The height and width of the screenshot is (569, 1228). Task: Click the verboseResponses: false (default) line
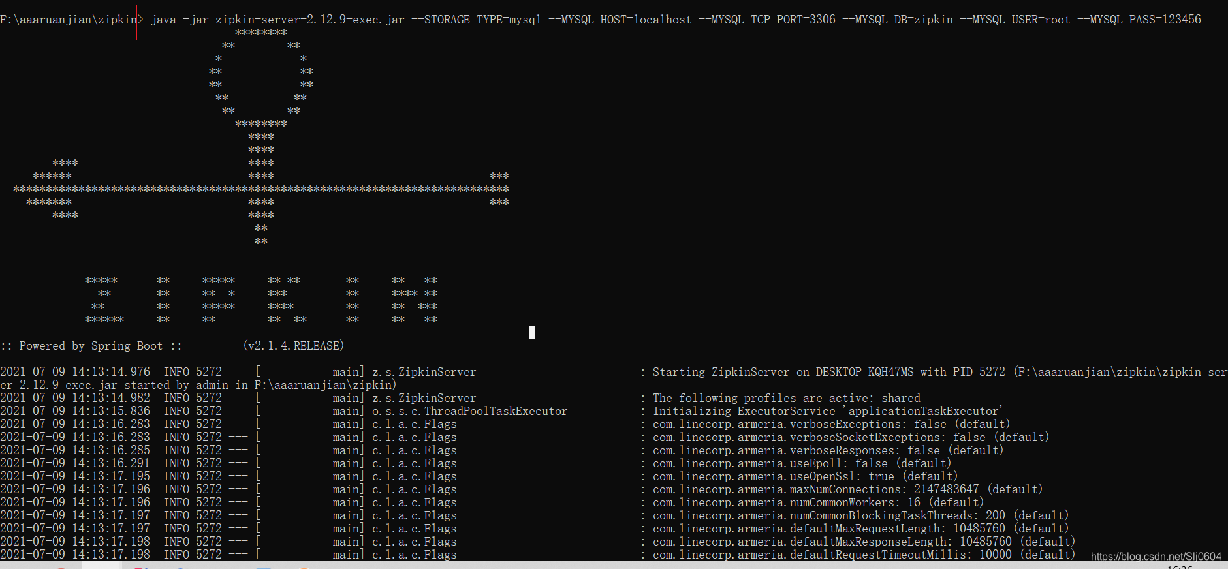point(828,450)
